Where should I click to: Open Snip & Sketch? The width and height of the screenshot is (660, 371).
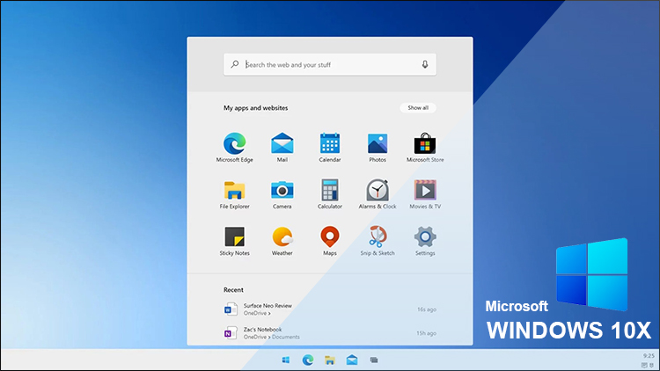pyautogui.click(x=378, y=241)
